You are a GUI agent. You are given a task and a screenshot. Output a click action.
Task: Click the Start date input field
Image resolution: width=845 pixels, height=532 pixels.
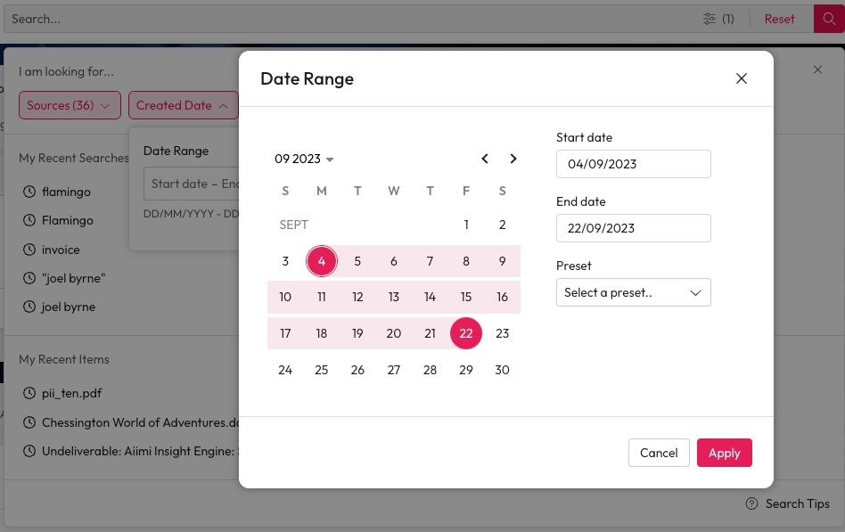coord(633,164)
